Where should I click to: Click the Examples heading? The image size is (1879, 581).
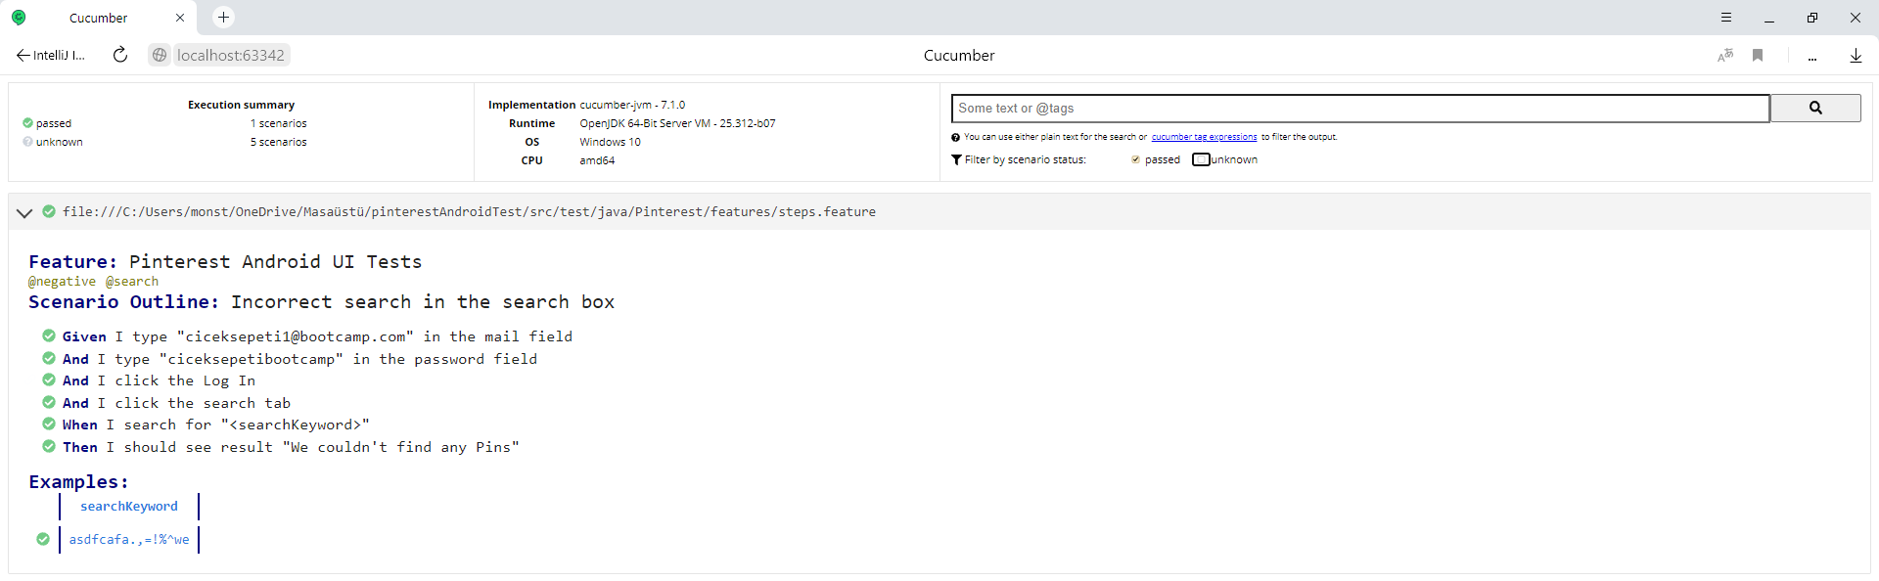coord(78,482)
